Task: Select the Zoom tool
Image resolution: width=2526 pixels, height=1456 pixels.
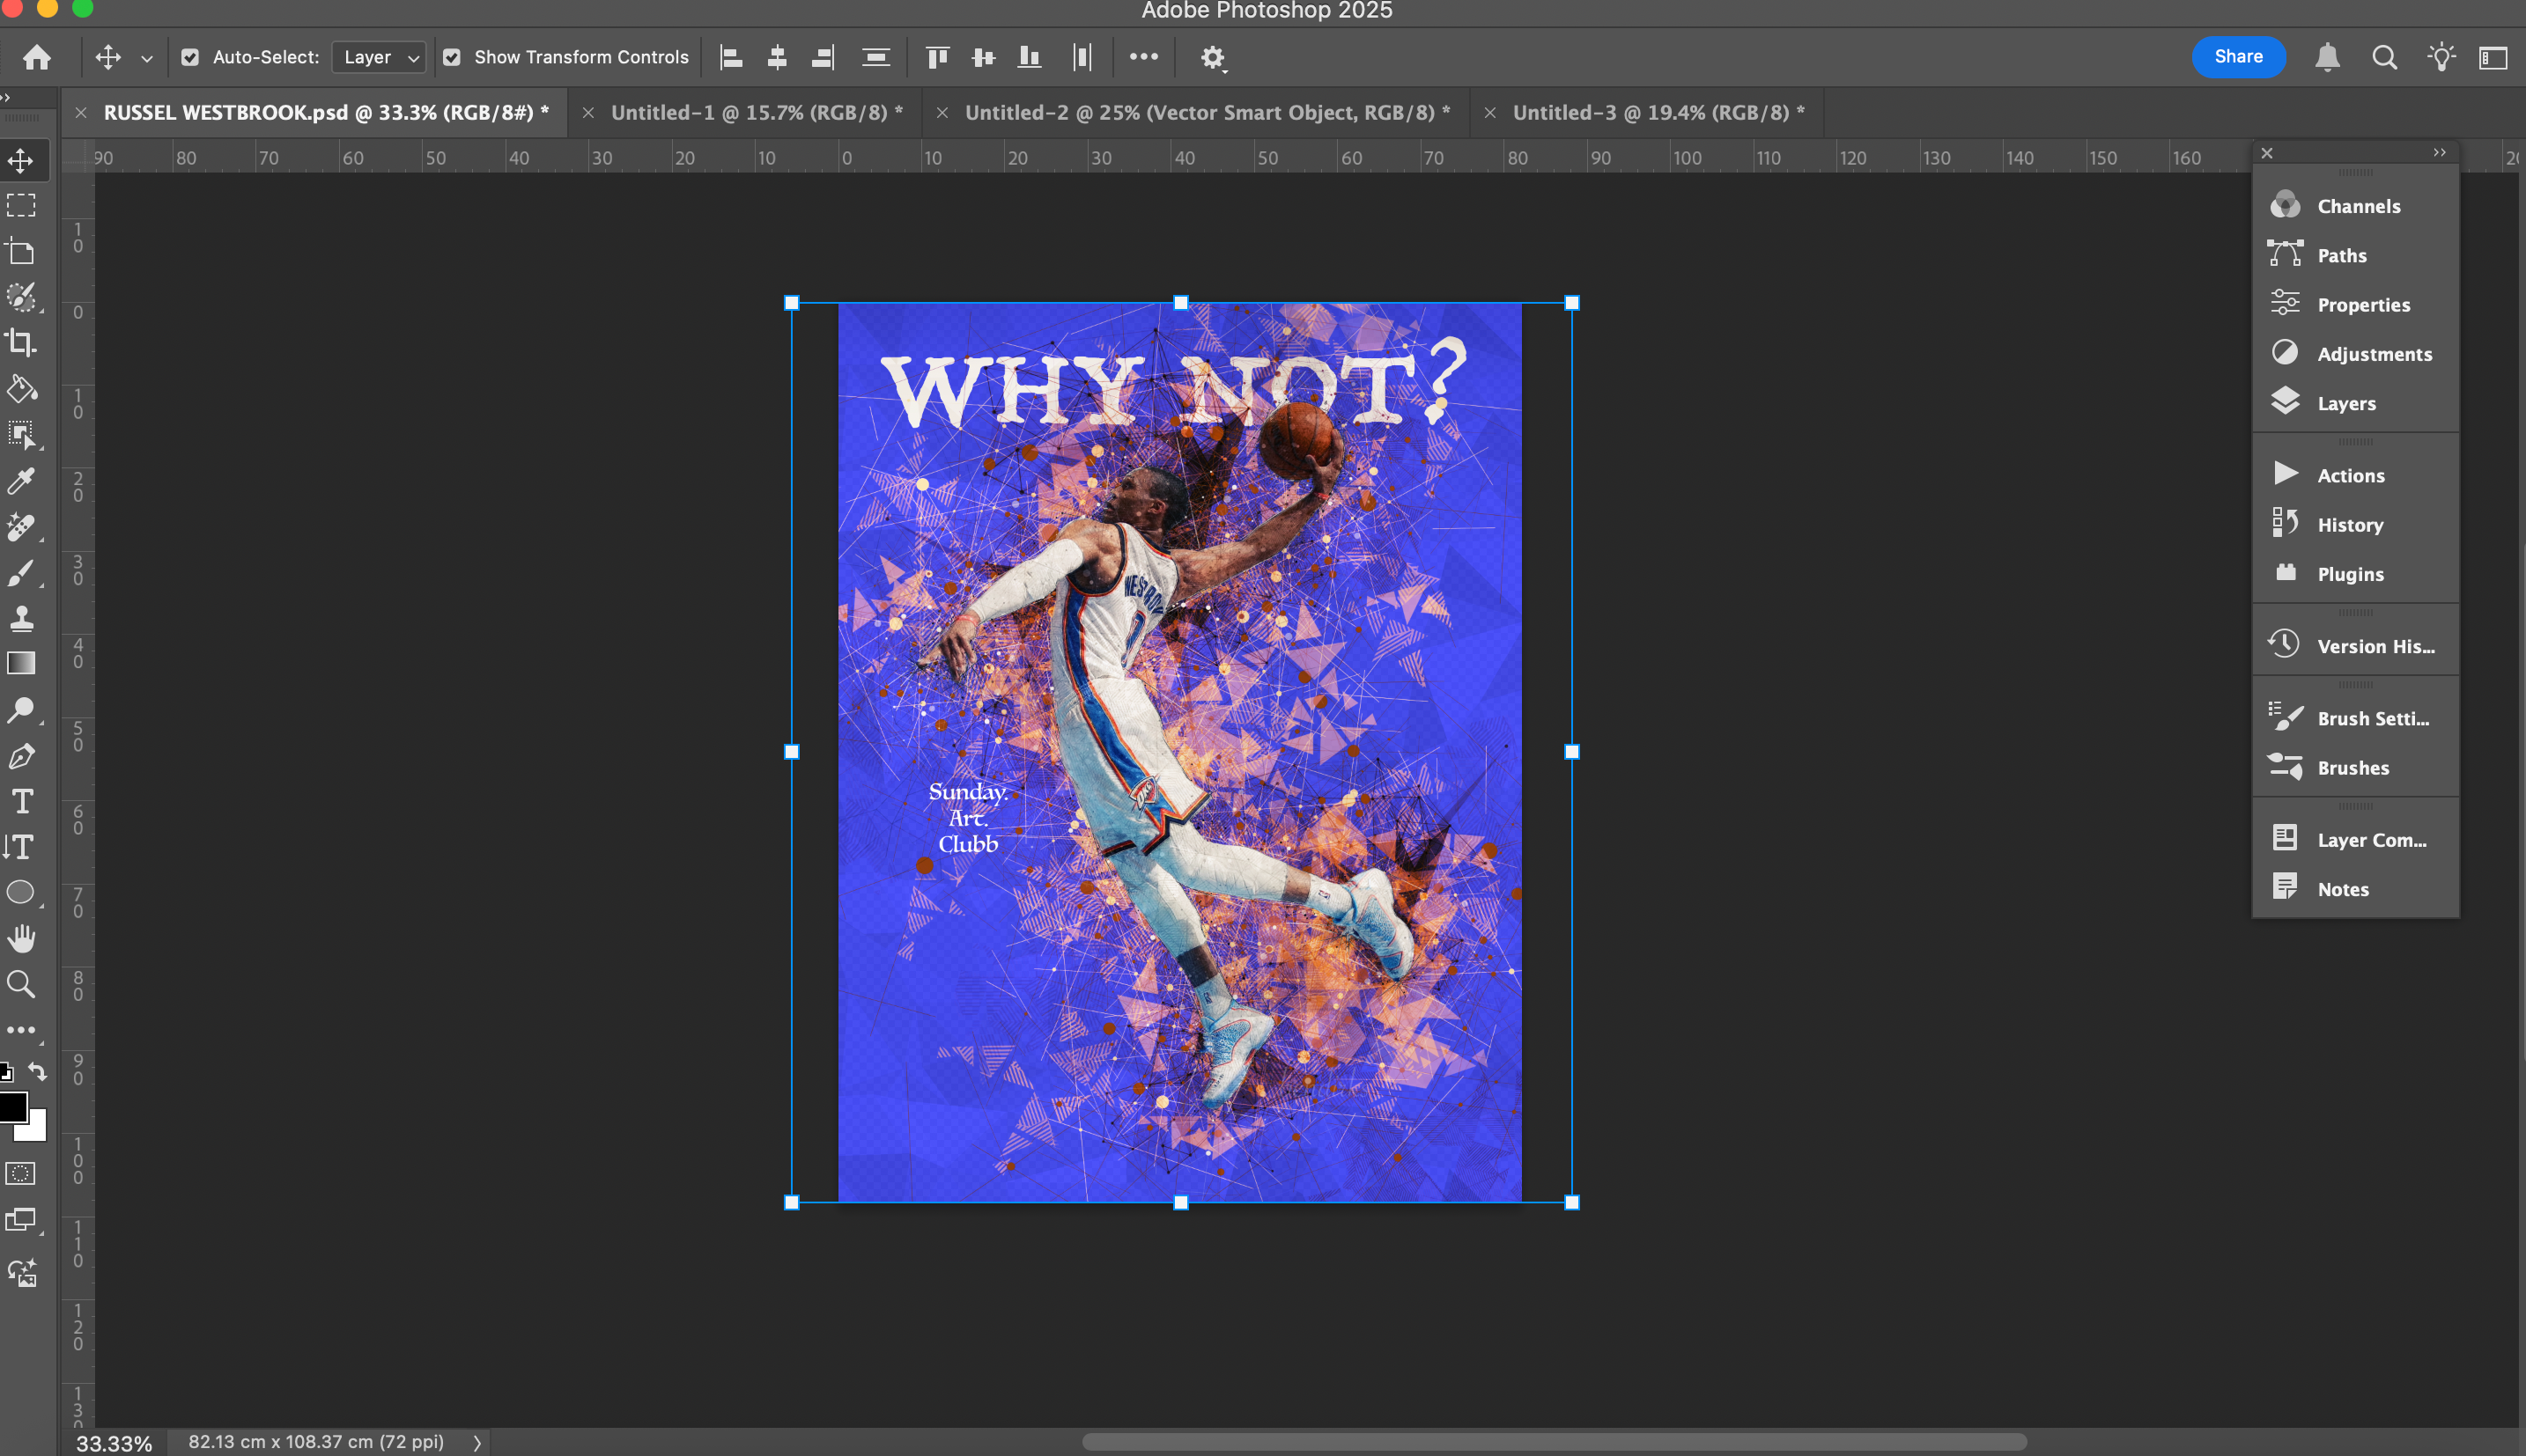Action: pyautogui.click(x=21, y=984)
